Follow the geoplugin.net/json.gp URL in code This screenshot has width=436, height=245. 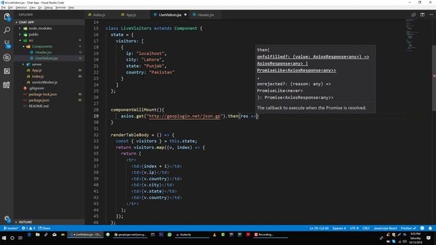point(185,116)
